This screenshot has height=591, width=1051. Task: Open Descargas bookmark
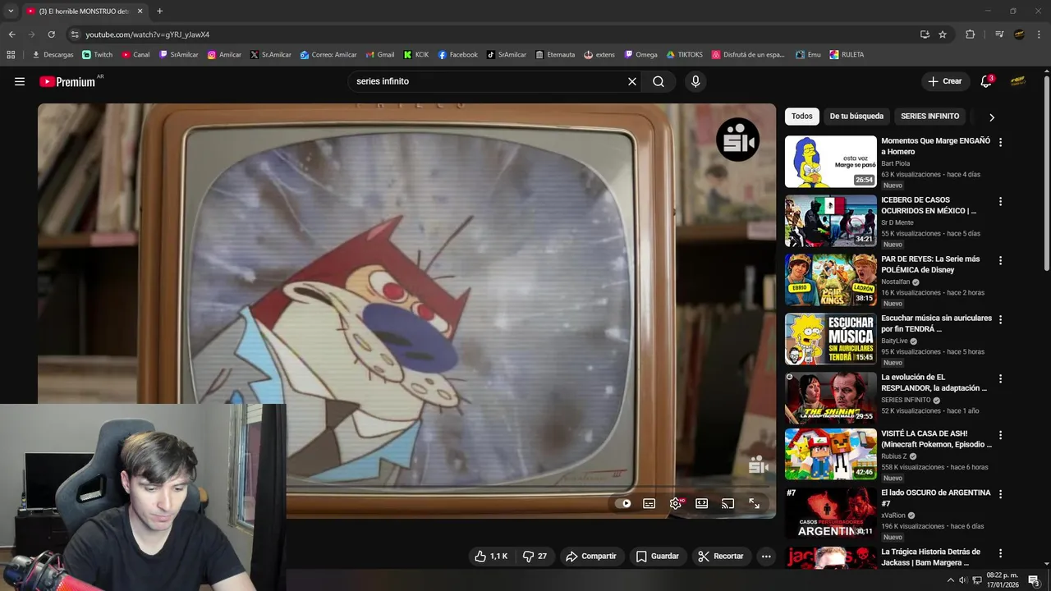[x=53, y=55]
